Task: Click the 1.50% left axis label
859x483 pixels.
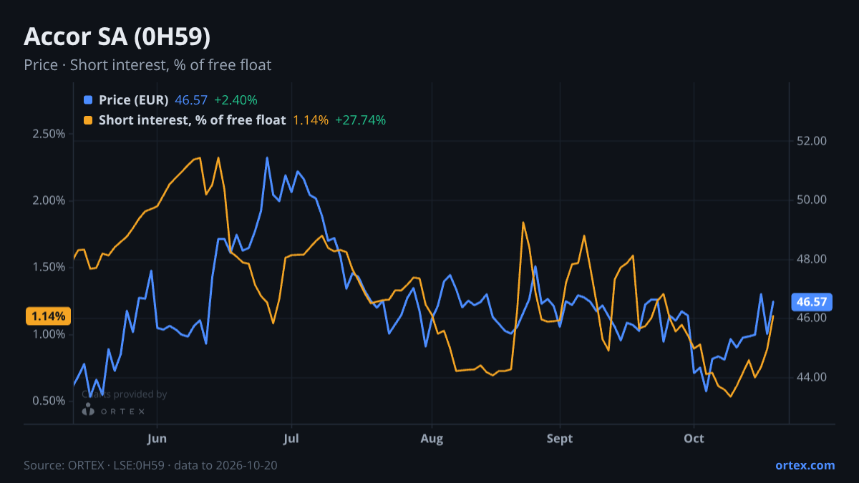Action: (48, 267)
